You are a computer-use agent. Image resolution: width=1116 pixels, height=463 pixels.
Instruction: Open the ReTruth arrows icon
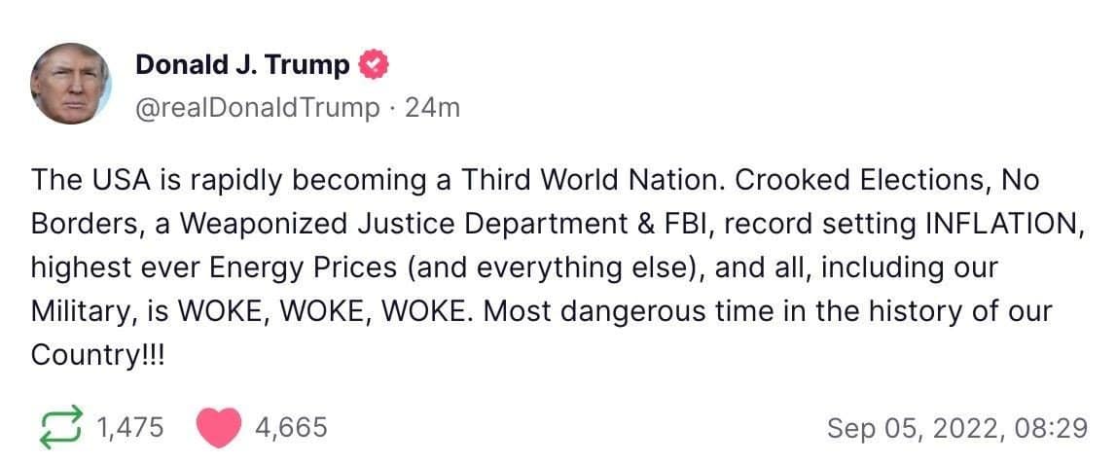pos(59,427)
